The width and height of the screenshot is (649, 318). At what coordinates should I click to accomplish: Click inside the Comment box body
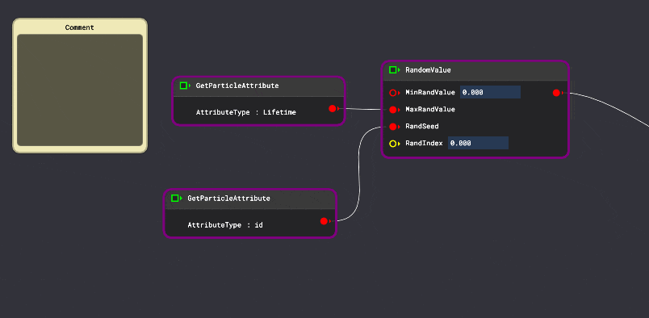point(80,90)
